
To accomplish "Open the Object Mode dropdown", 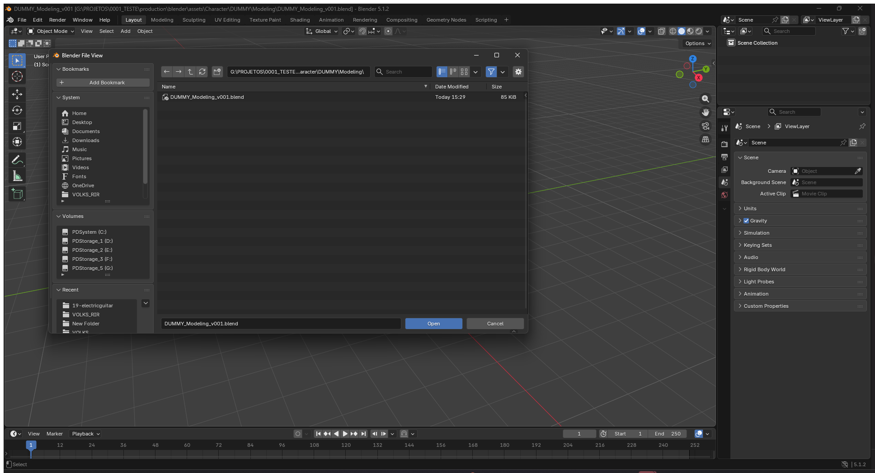I will (x=51, y=31).
